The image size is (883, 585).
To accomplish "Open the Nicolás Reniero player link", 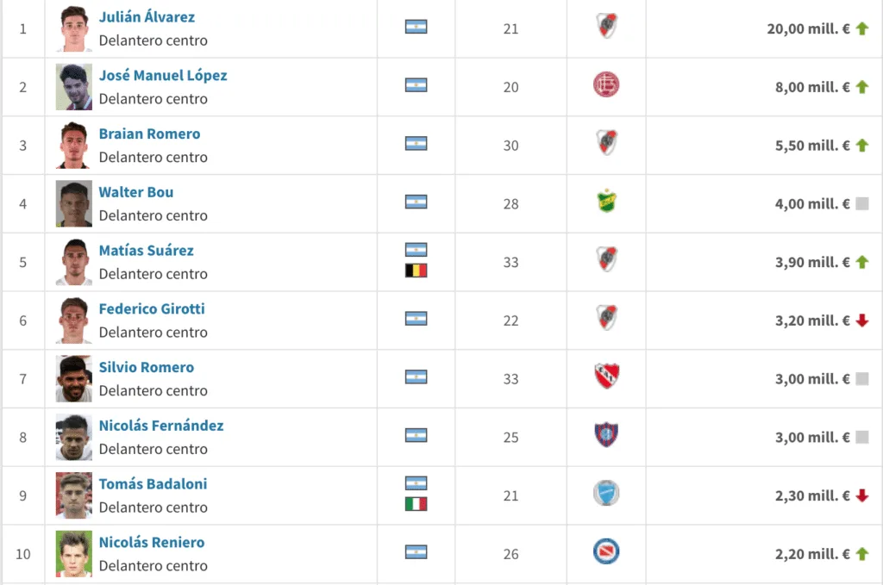I will coord(152,542).
